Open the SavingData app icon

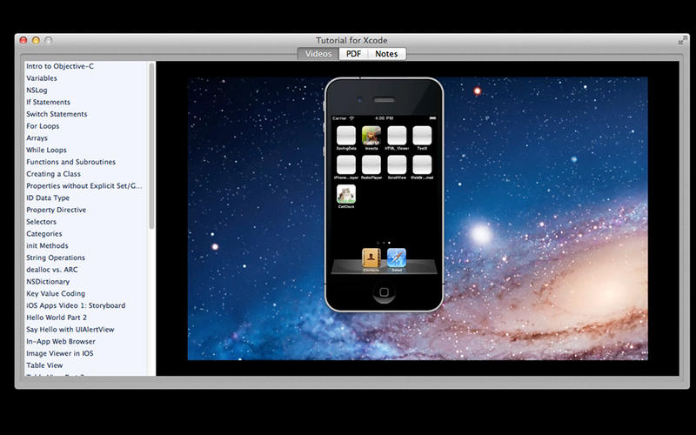pos(346,135)
